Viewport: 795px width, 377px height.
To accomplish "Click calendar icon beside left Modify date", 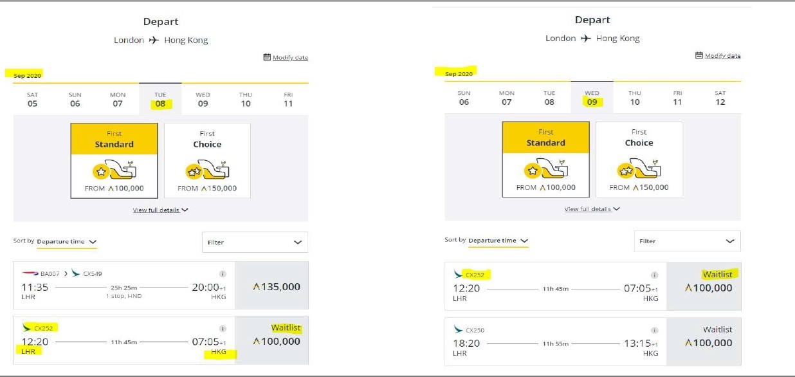I will pyautogui.click(x=267, y=57).
